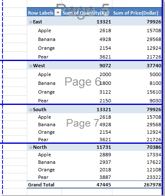Click the grand total price 267978
165x196 pixels.
pyautogui.click(x=152, y=185)
